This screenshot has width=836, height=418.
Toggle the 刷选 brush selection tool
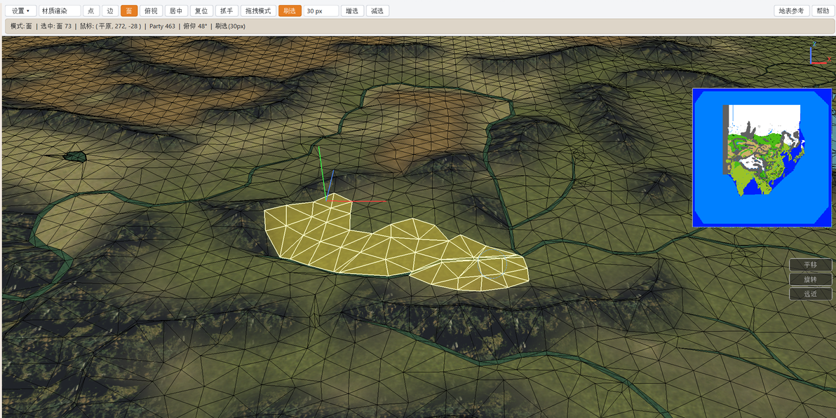click(290, 11)
